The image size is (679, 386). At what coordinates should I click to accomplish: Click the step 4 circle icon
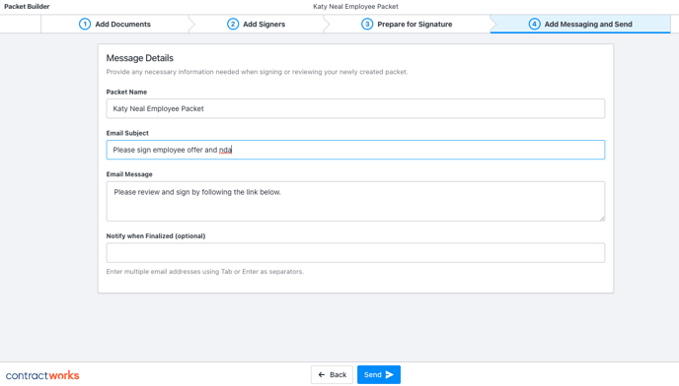[x=534, y=25]
